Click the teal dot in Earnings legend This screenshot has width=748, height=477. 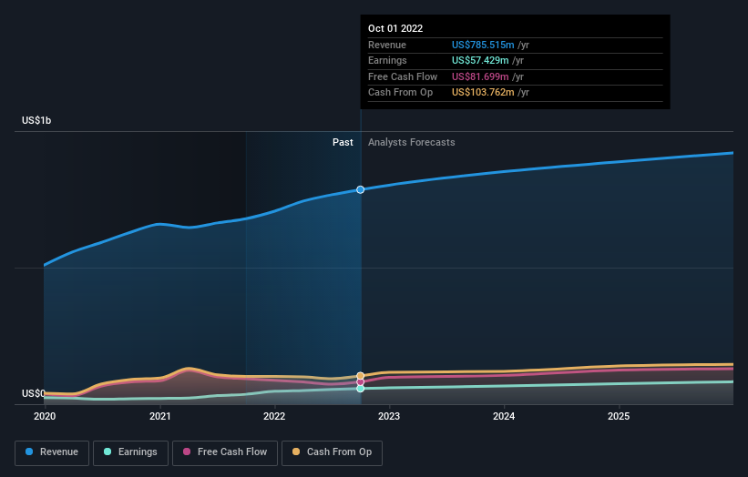(108, 452)
